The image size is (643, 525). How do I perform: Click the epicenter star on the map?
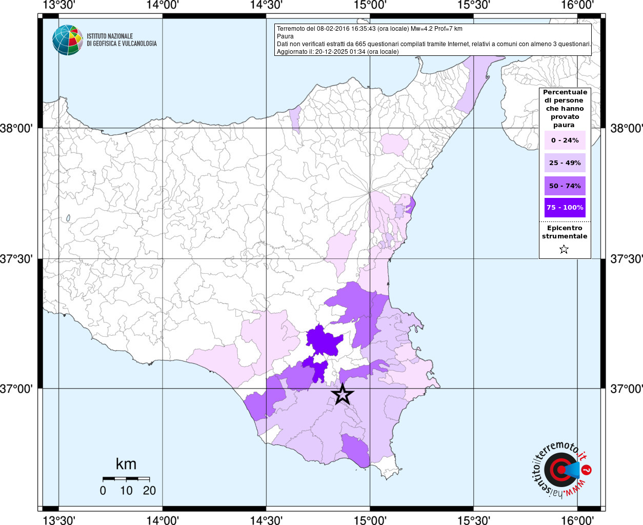coord(343,395)
